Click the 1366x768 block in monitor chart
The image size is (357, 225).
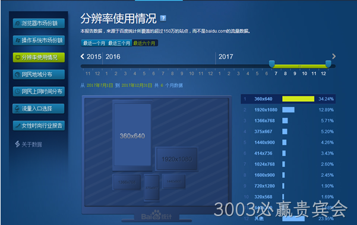[x=127, y=182]
